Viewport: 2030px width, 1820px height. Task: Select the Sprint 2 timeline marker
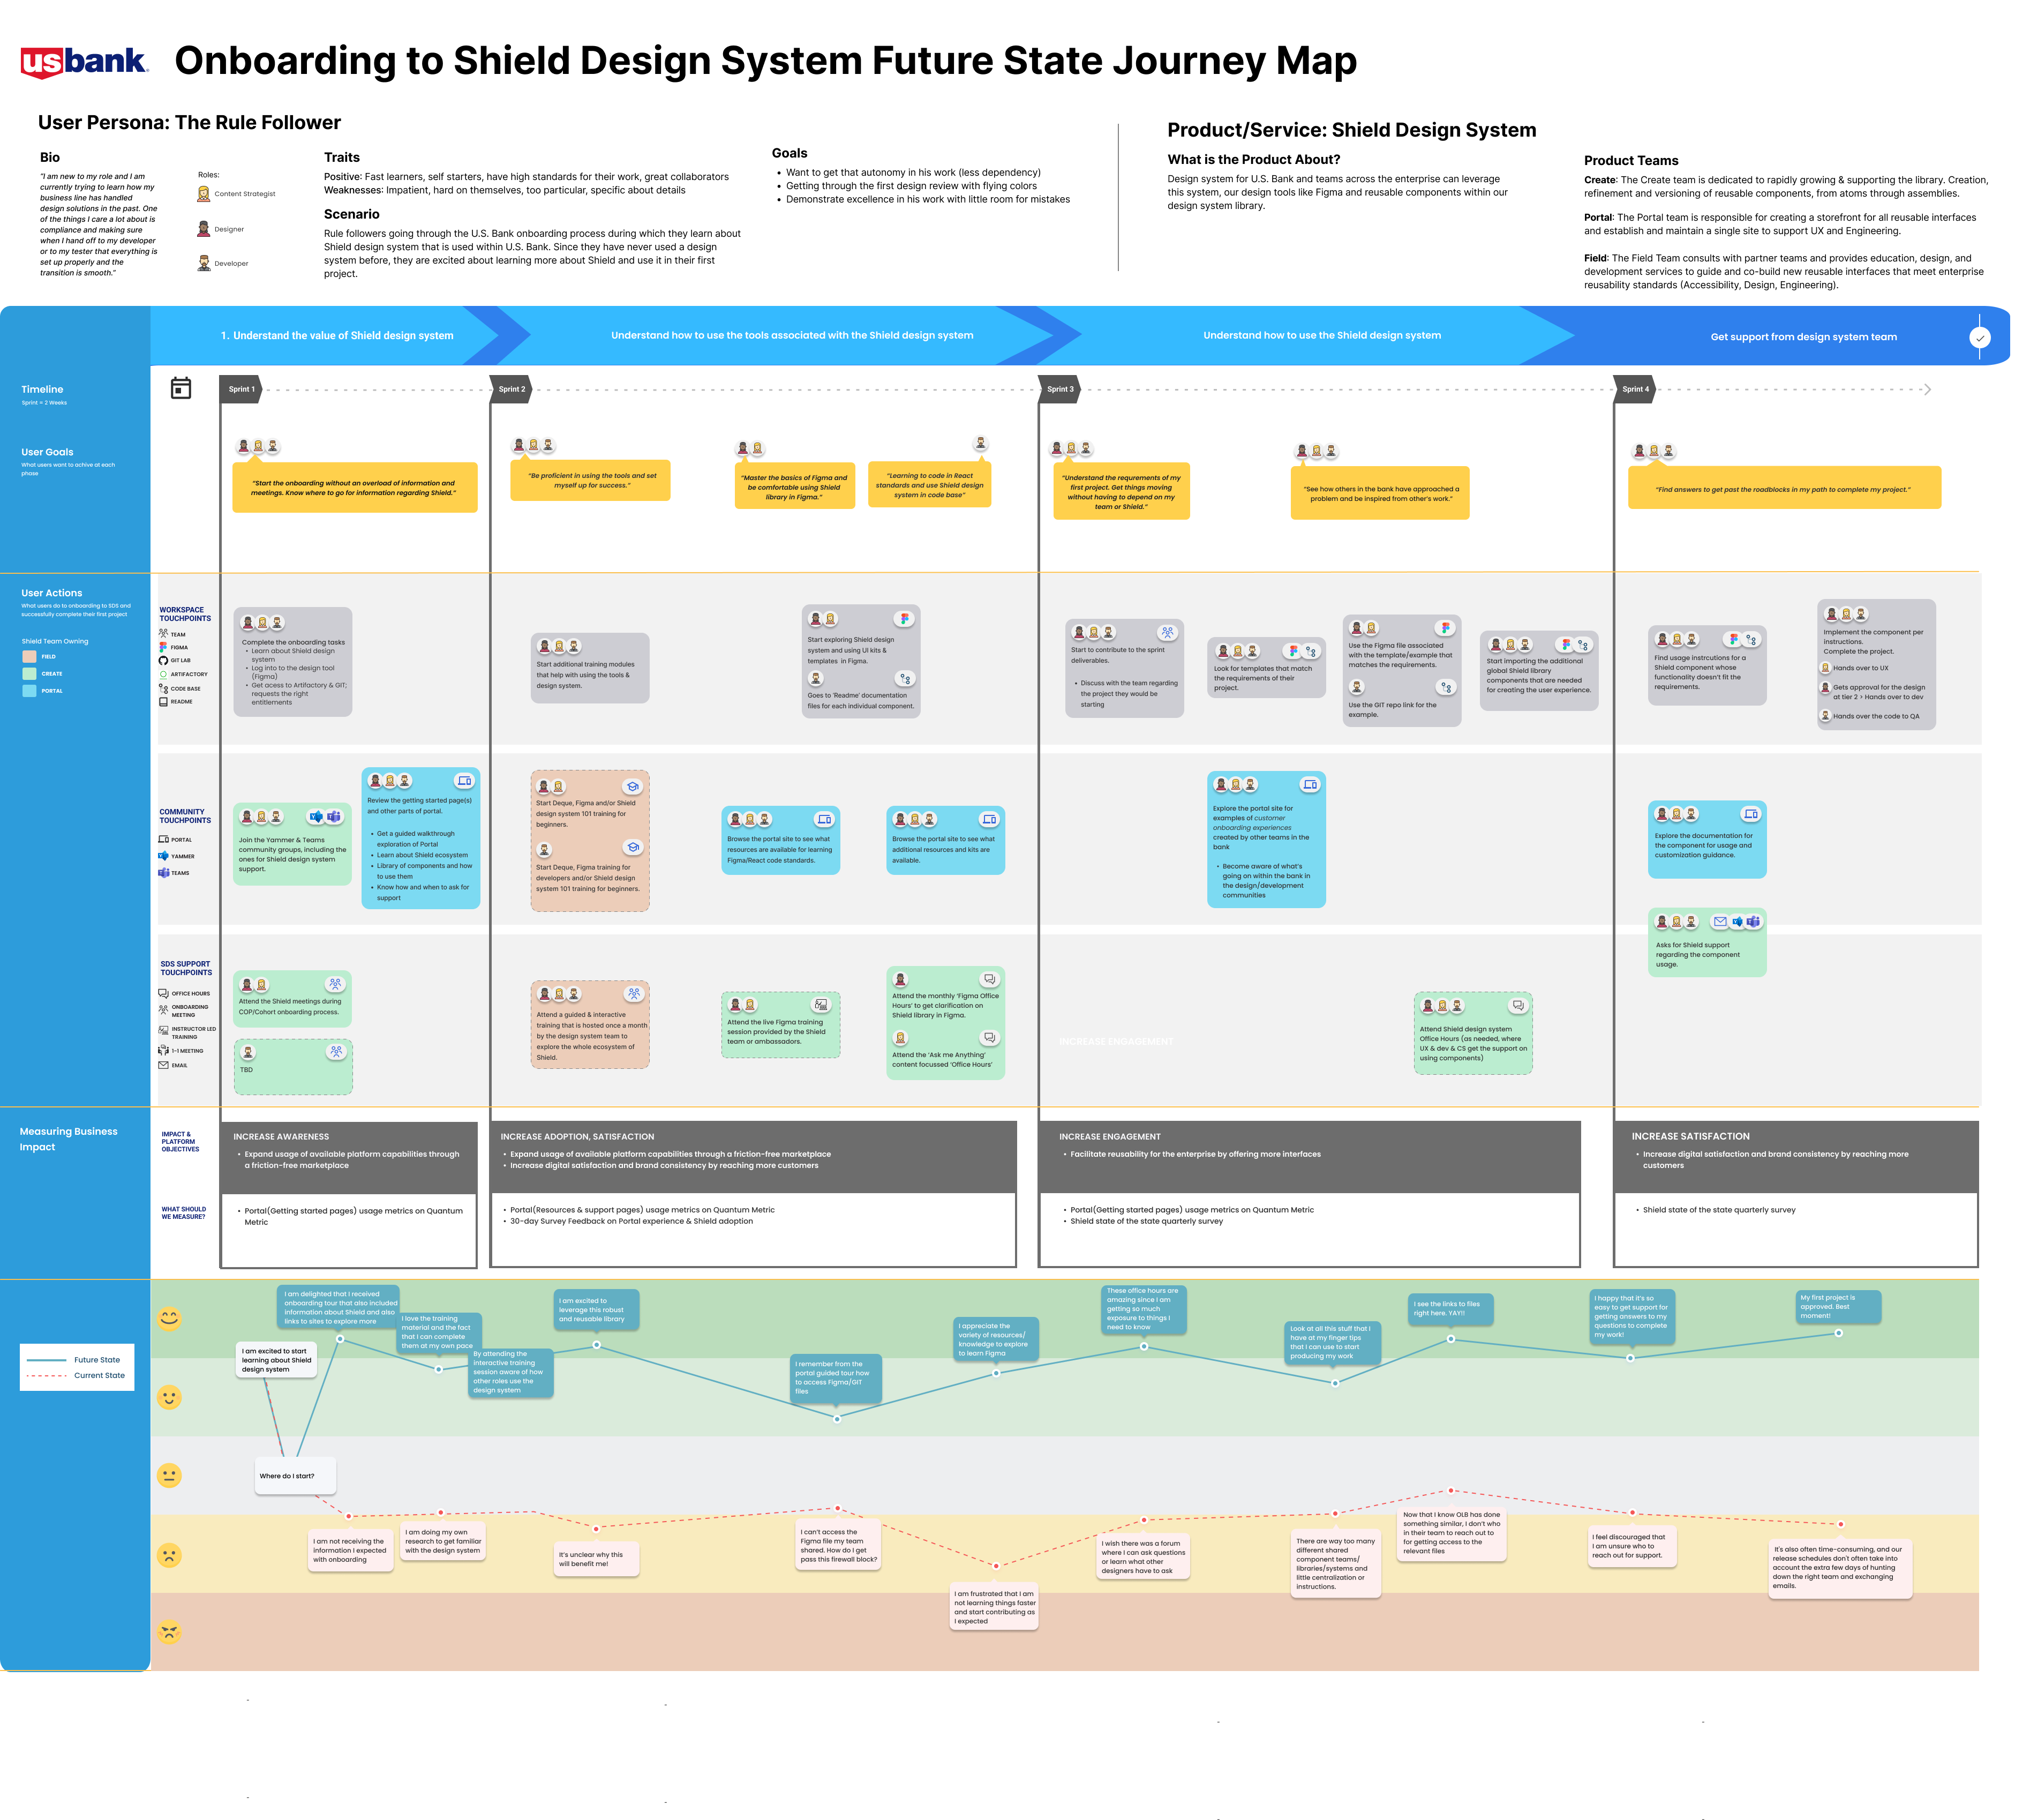511,389
